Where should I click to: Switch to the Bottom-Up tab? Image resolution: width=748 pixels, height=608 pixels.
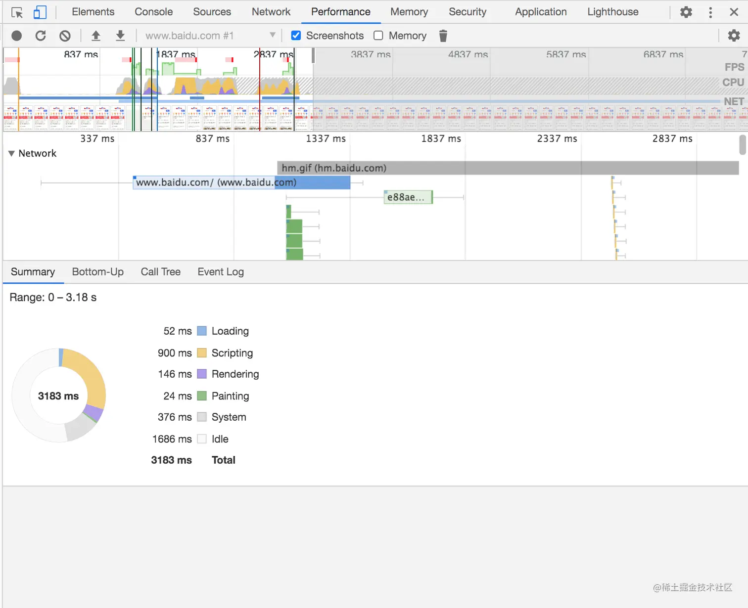[x=98, y=272]
